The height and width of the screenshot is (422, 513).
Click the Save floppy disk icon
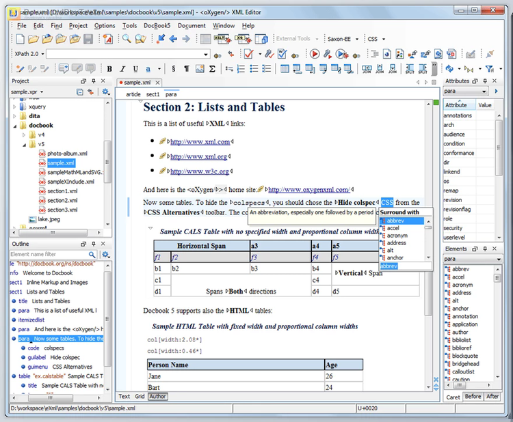[88, 39]
